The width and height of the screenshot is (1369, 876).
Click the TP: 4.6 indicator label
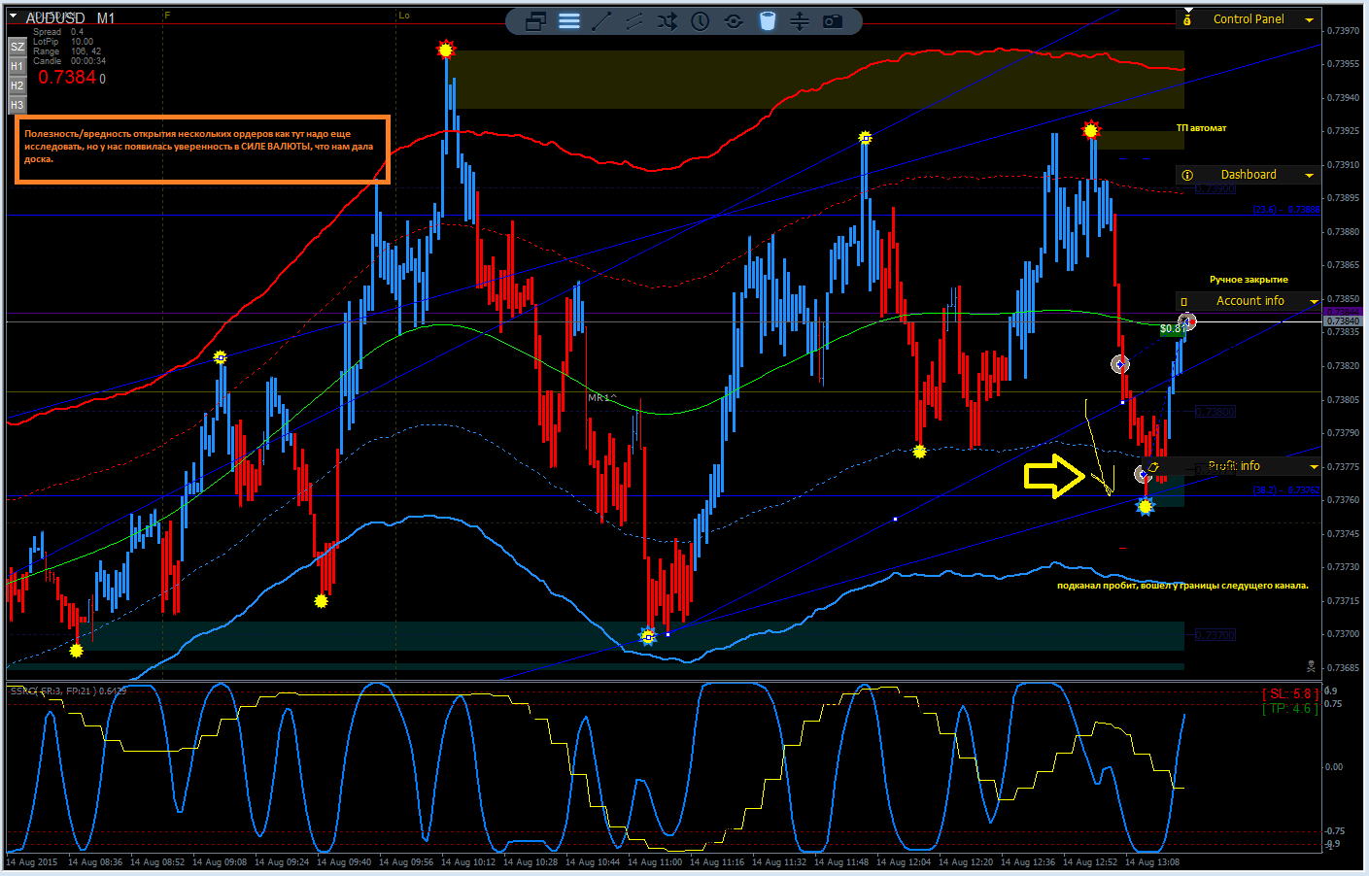[x=1290, y=708]
